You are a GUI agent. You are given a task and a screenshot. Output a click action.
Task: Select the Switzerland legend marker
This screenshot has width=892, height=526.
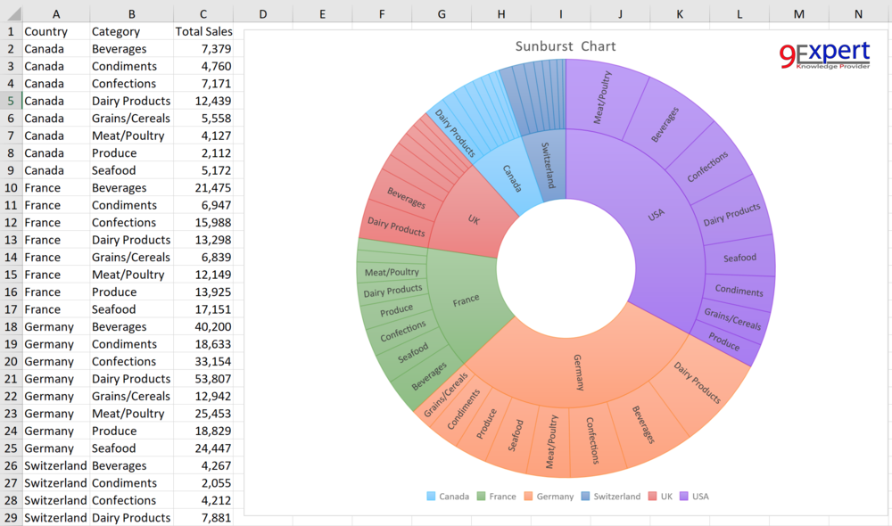tap(583, 497)
